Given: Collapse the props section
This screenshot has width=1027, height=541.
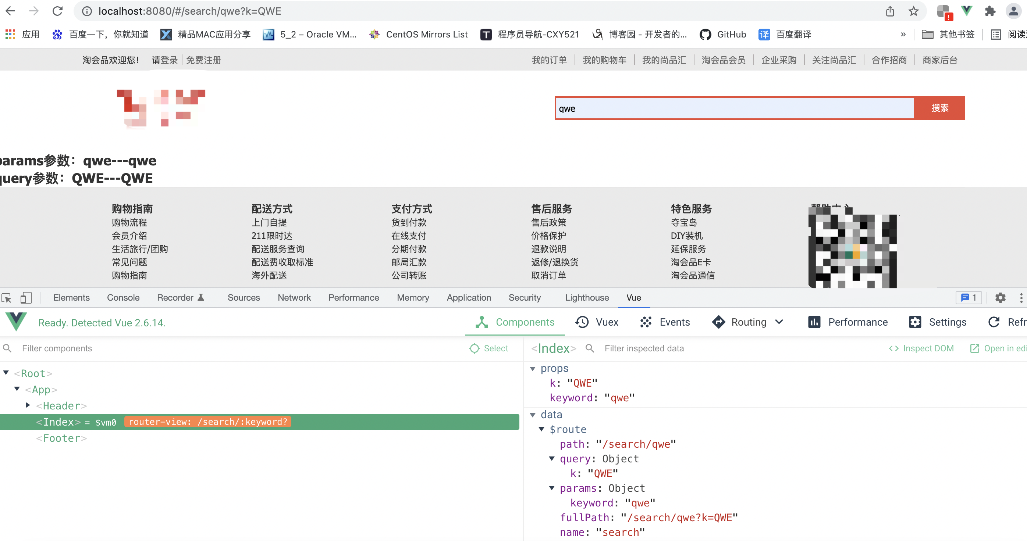Looking at the screenshot, I should pyautogui.click(x=533, y=369).
